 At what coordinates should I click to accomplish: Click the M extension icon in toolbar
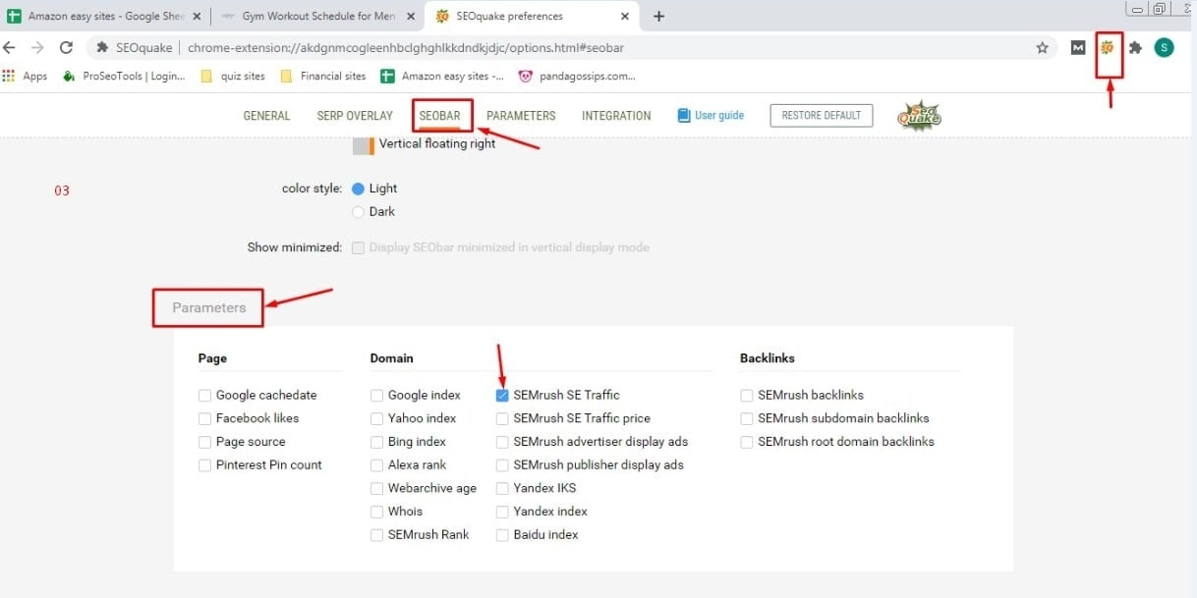[1078, 47]
